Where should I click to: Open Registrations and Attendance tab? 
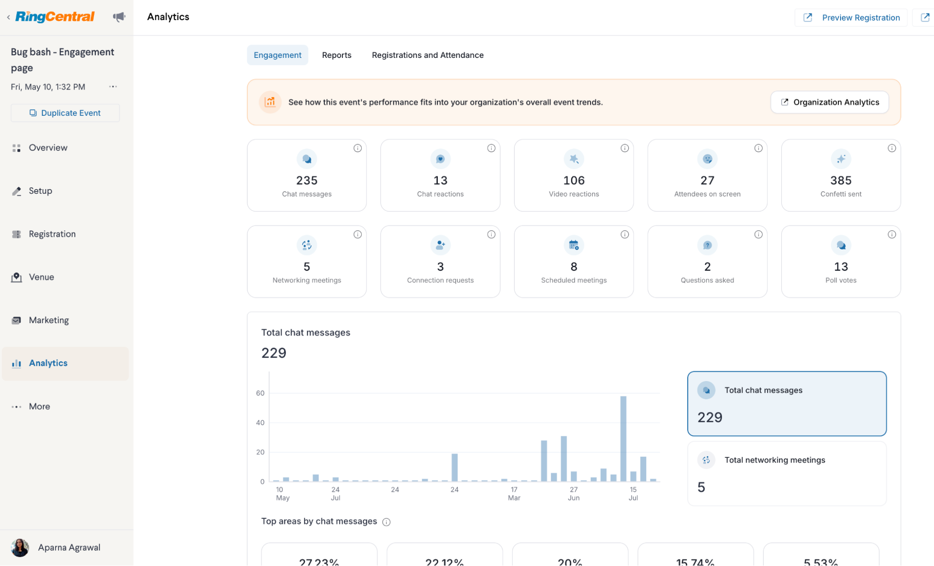[x=428, y=55]
